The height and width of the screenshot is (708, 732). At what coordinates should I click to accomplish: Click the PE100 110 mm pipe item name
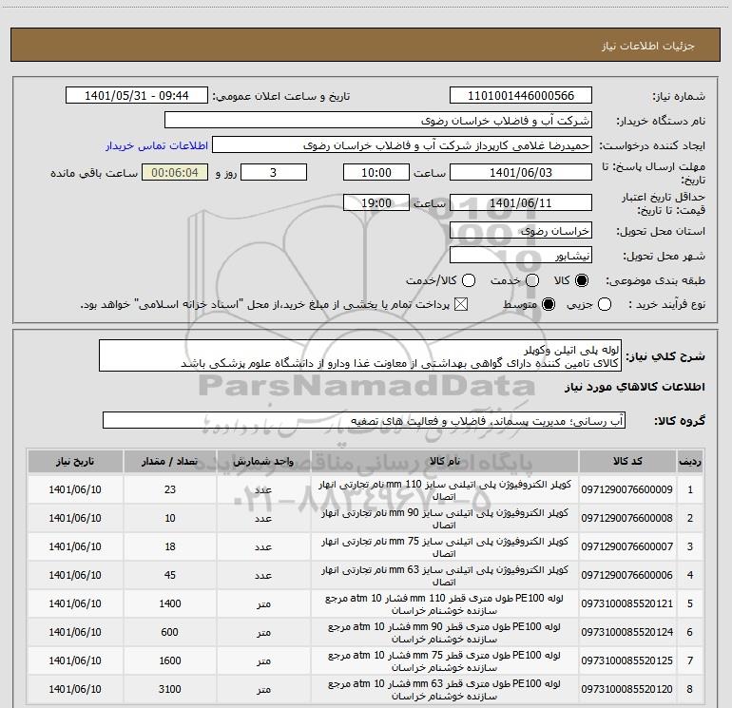click(x=445, y=603)
